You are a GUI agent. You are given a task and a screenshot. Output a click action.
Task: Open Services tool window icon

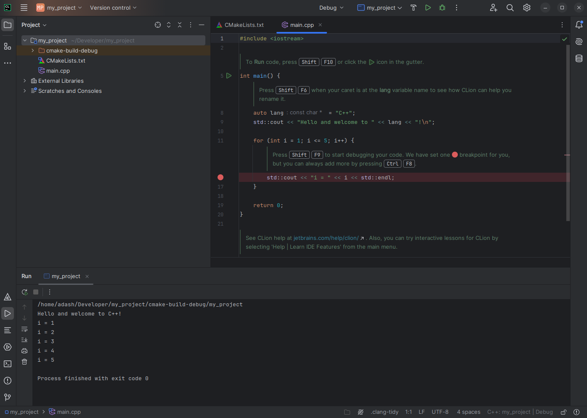(8, 347)
